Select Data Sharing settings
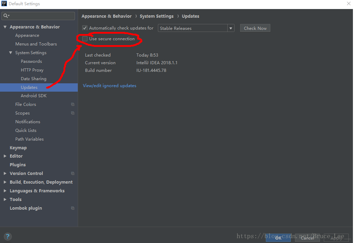This screenshot has width=355, height=243. pyautogui.click(x=34, y=78)
